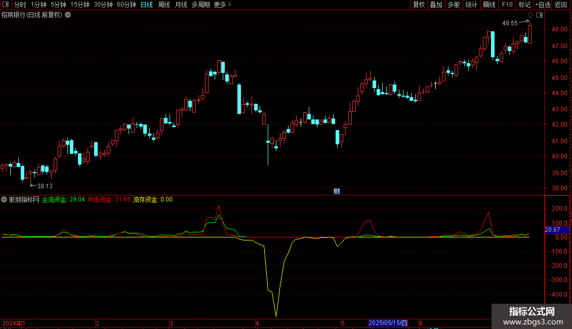Expand the 股朋指标网 indicator dropdown
The height and width of the screenshot is (329, 572).
click(4, 199)
